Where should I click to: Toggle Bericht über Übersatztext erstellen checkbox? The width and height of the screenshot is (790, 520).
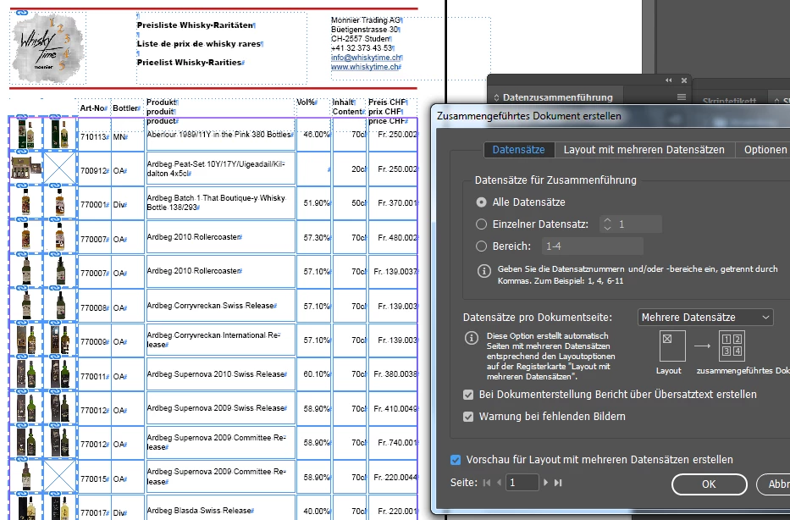coord(468,395)
